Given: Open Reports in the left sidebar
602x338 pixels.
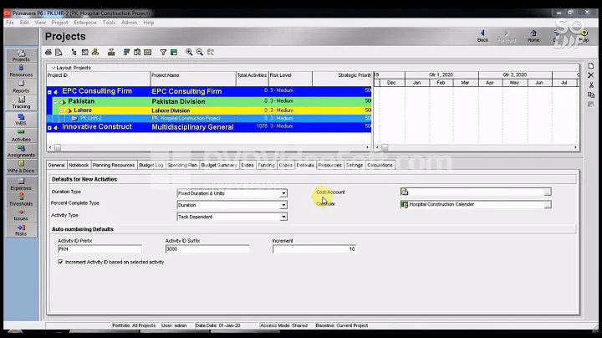Looking at the screenshot, I should pos(21,87).
